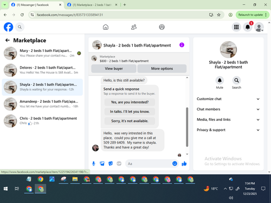The height and width of the screenshot is (203, 271).
Task: Open the Friends icon
Action: [x=134, y=27]
